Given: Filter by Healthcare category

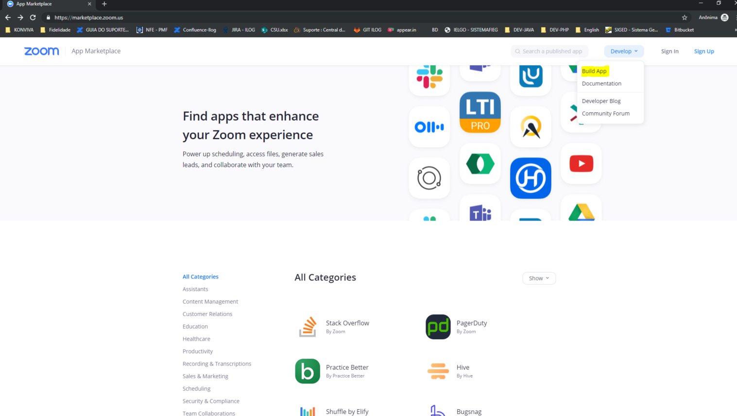Looking at the screenshot, I should (196, 339).
